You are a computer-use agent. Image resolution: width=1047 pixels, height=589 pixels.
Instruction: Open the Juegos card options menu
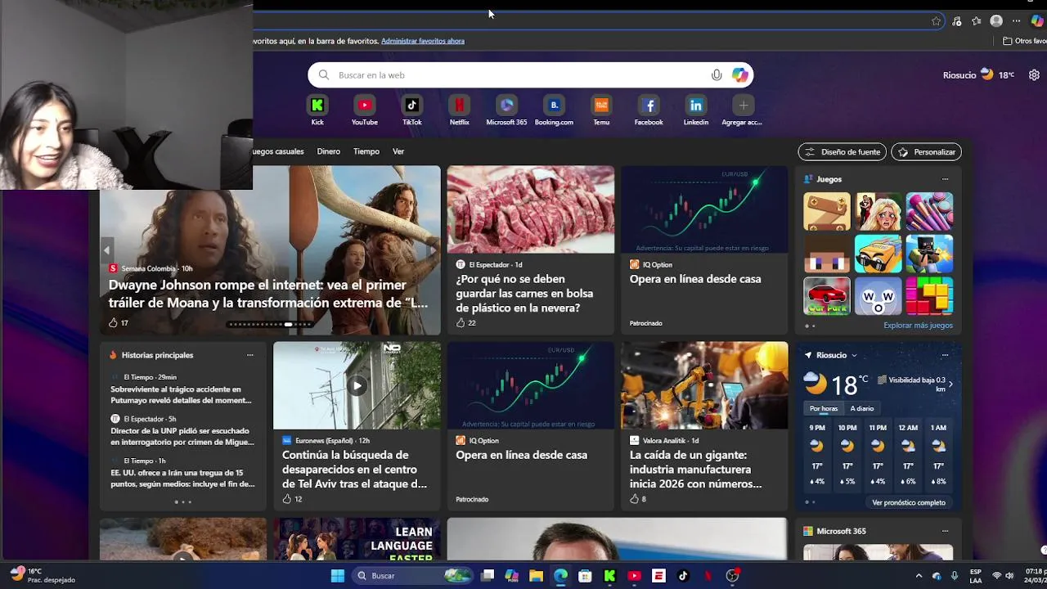[x=945, y=179]
